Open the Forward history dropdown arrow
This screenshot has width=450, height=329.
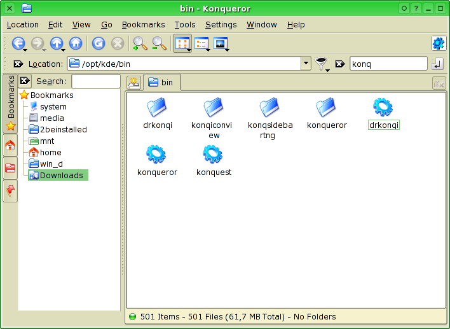[x=44, y=50]
